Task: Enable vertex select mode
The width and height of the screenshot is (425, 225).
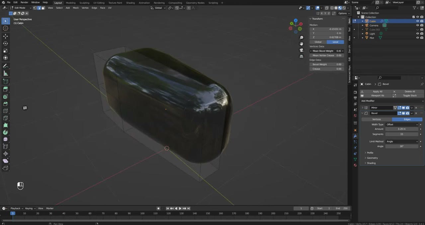Action: [35, 8]
